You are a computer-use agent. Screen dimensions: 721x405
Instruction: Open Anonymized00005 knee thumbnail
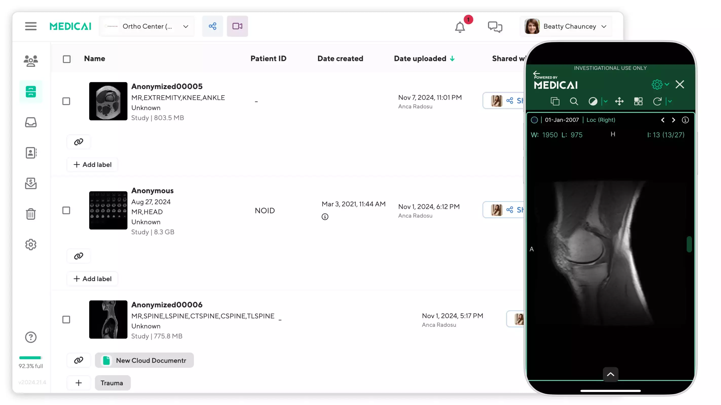[108, 101]
